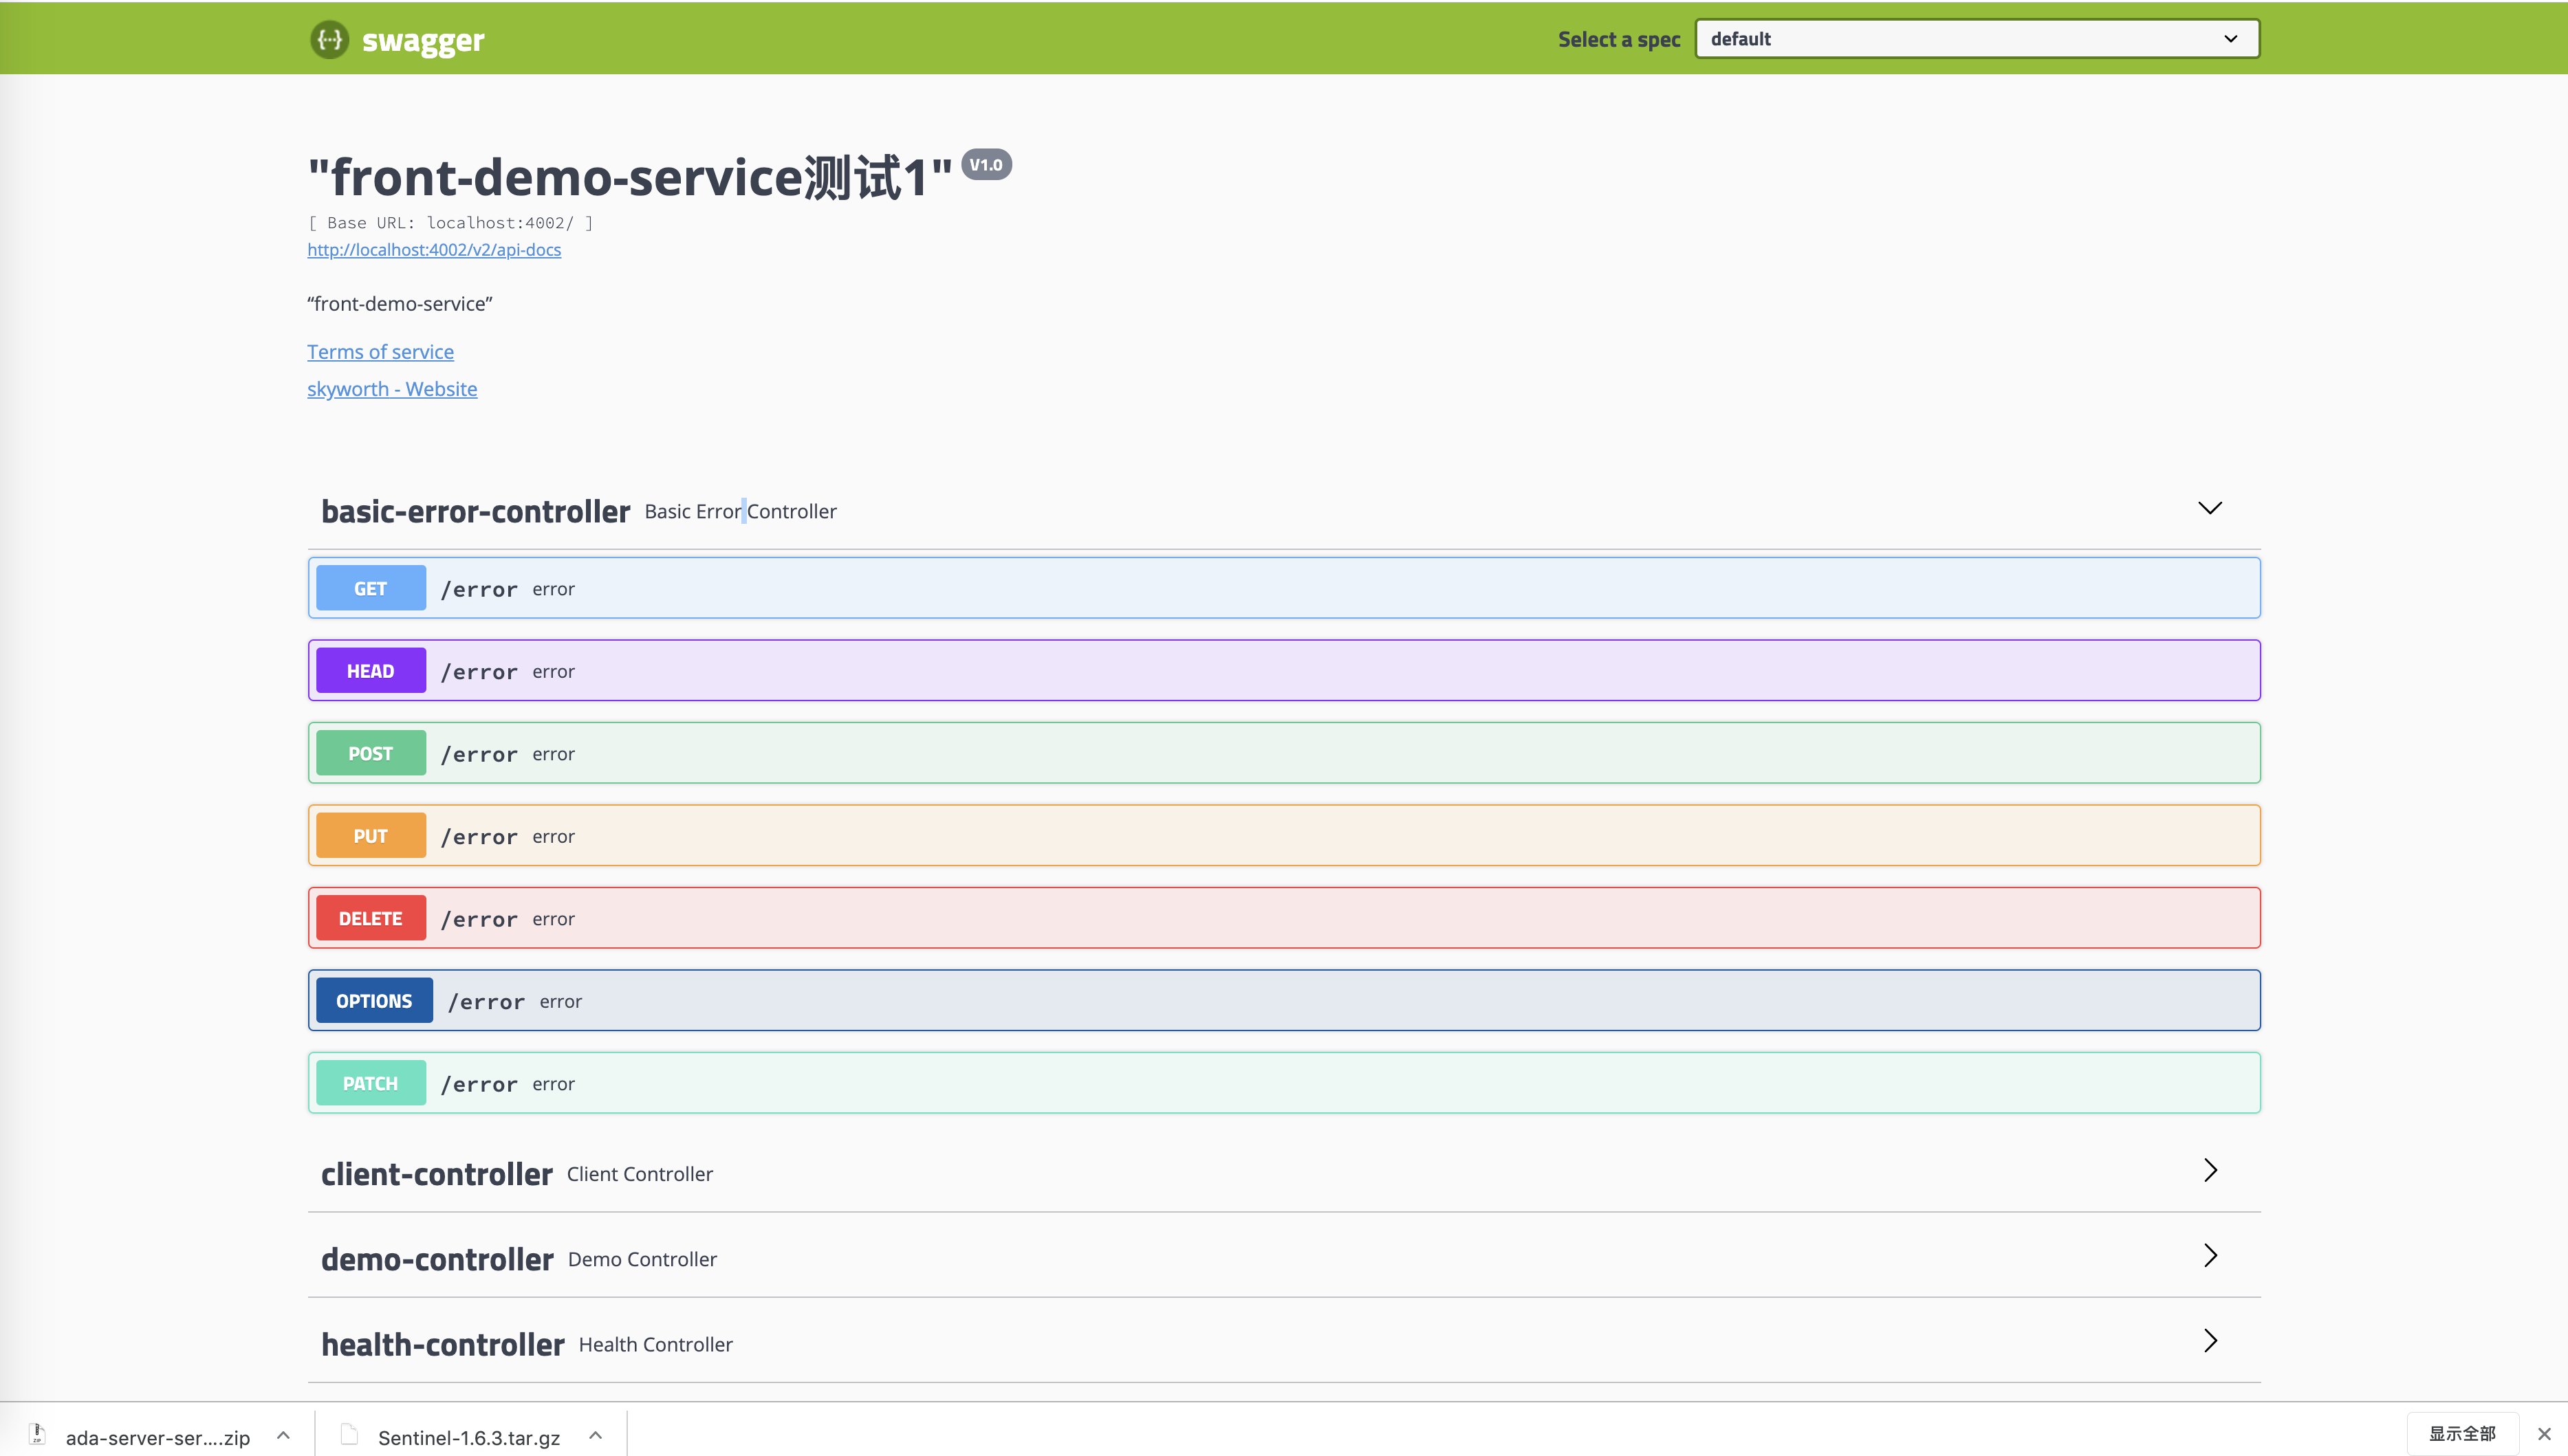Image resolution: width=2568 pixels, height=1456 pixels.
Task: Click the PATCH /error method icon
Action: click(x=371, y=1082)
